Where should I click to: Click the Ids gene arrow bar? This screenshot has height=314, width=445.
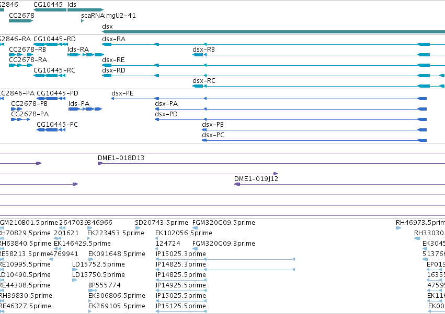point(85,10)
